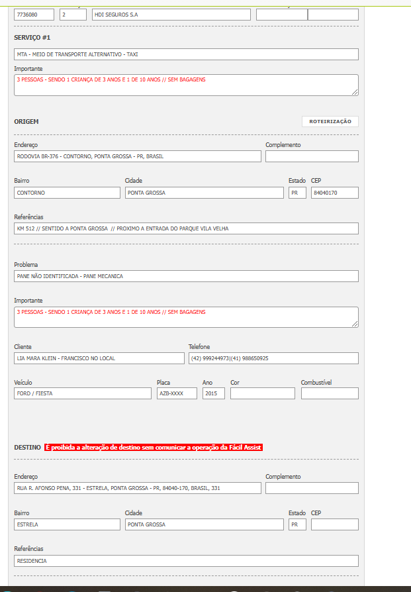The width and height of the screenshot is (411, 592).
Task: Click the Veículo field FORD / FIESTA
Action: (83, 393)
